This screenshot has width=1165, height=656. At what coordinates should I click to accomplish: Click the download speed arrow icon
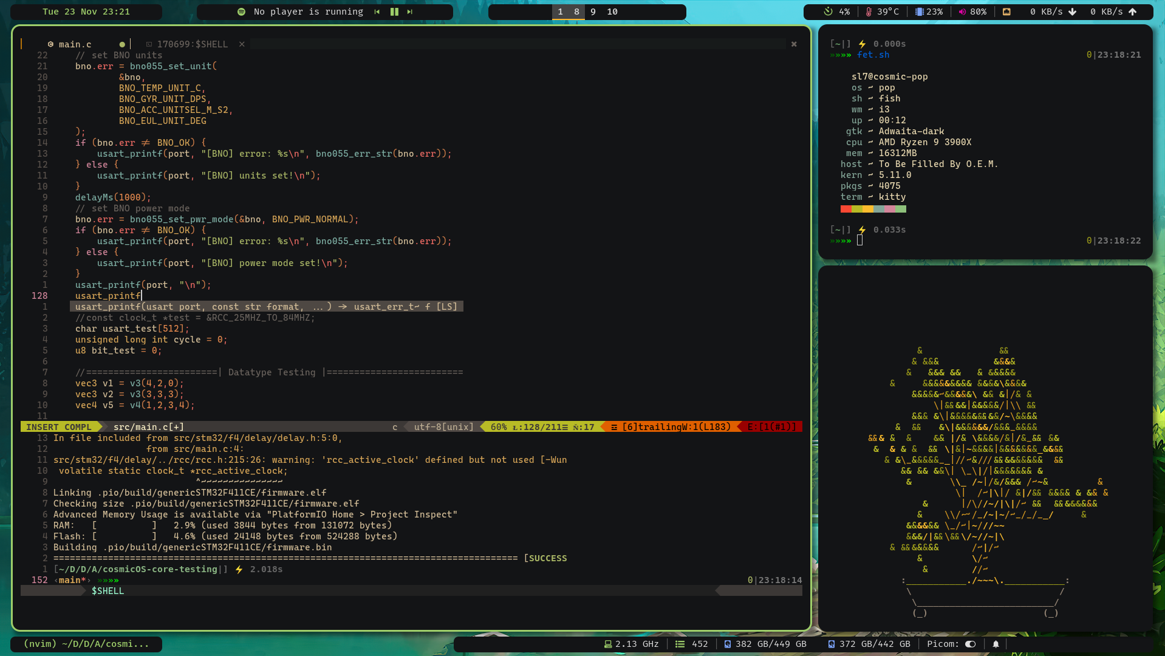(x=1072, y=12)
